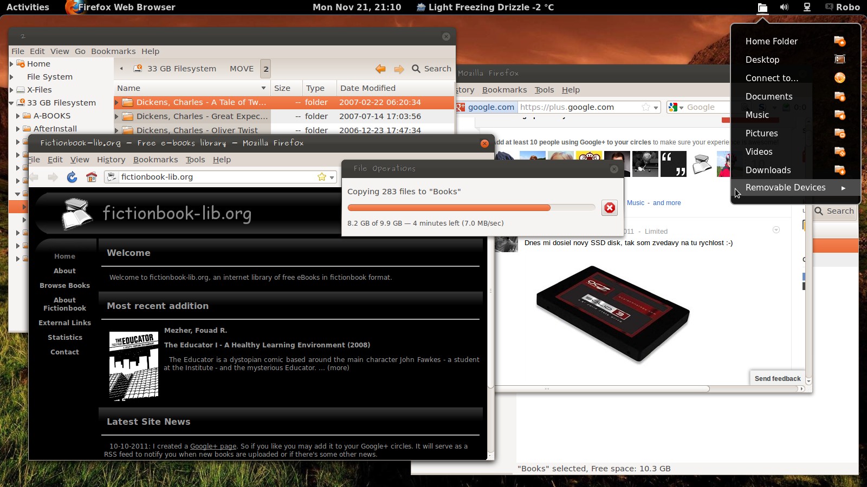
Task: Click the fictionbook-lib.org book logo
Action: coord(77,214)
